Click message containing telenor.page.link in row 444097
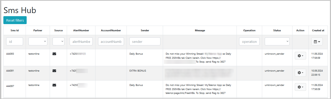 pos(198,89)
